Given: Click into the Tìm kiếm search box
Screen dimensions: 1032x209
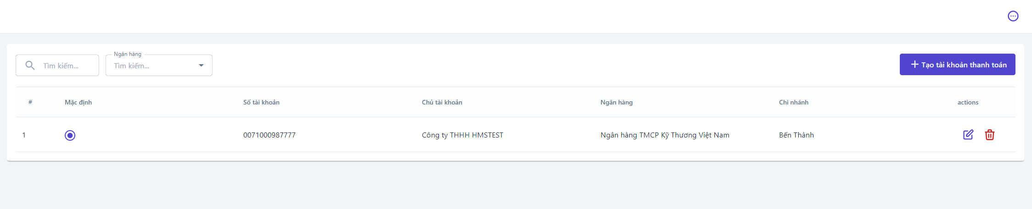Looking at the screenshot, I should [x=67, y=66].
